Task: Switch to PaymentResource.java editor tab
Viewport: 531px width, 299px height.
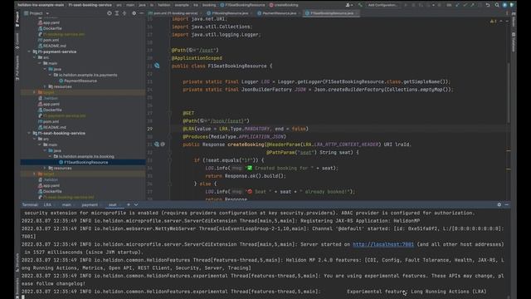Action: pos(279,13)
